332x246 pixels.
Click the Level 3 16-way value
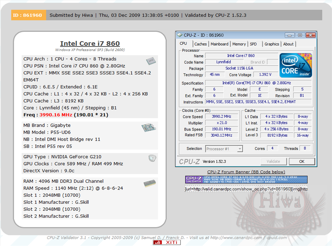(303, 135)
